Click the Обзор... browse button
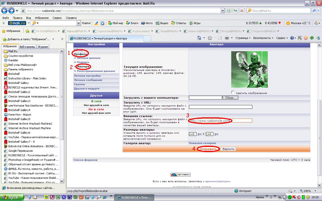This screenshot has width=322, height=201. tap(230, 98)
